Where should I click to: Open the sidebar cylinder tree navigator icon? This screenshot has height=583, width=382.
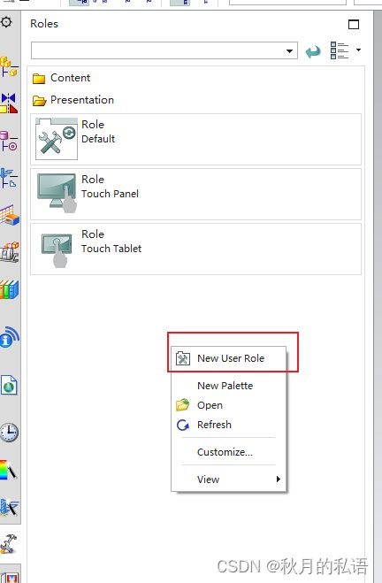[9, 141]
